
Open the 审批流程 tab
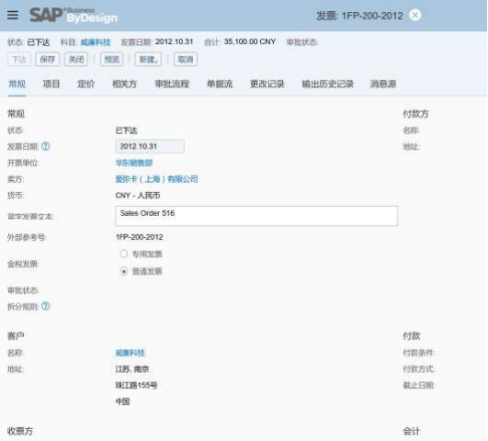(x=172, y=84)
